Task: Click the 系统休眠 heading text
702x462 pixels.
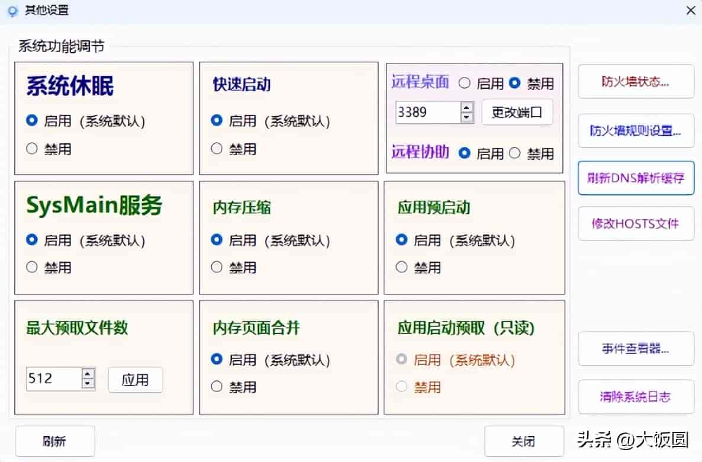Action: point(70,86)
